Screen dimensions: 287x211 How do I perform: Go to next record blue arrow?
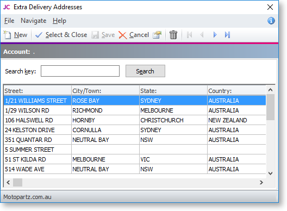click(x=215, y=35)
